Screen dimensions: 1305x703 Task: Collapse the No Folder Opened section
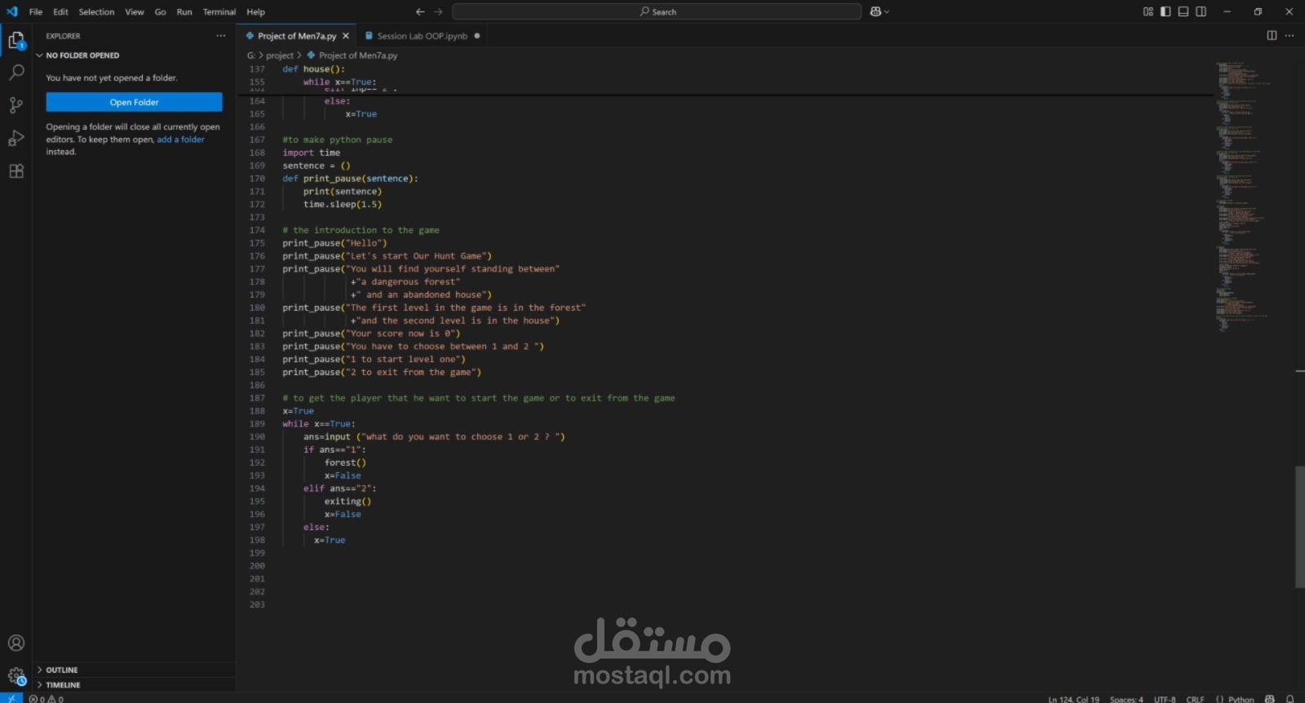click(x=82, y=55)
